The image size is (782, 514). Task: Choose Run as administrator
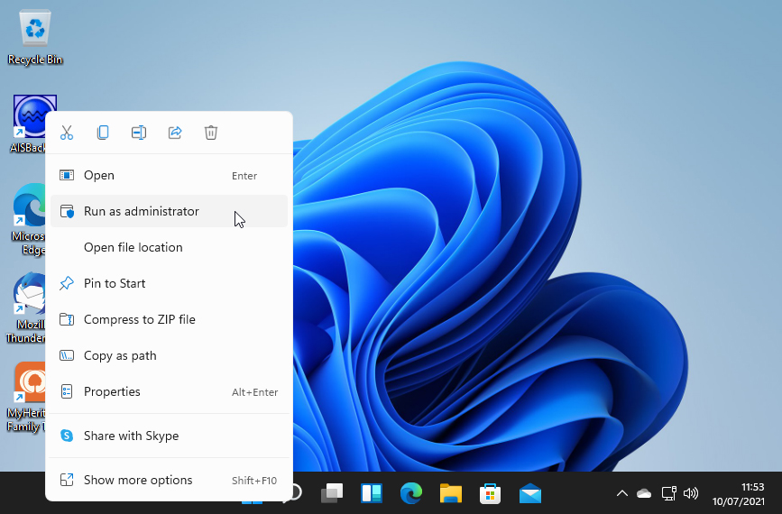click(169, 211)
